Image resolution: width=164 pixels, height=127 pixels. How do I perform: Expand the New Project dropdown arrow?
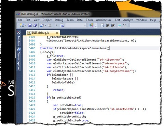26,25
